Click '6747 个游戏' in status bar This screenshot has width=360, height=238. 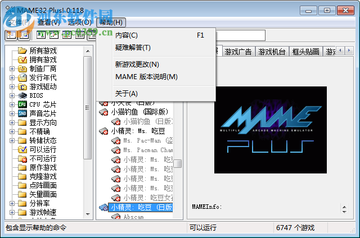pyautogui.click(x=295, y=228)
